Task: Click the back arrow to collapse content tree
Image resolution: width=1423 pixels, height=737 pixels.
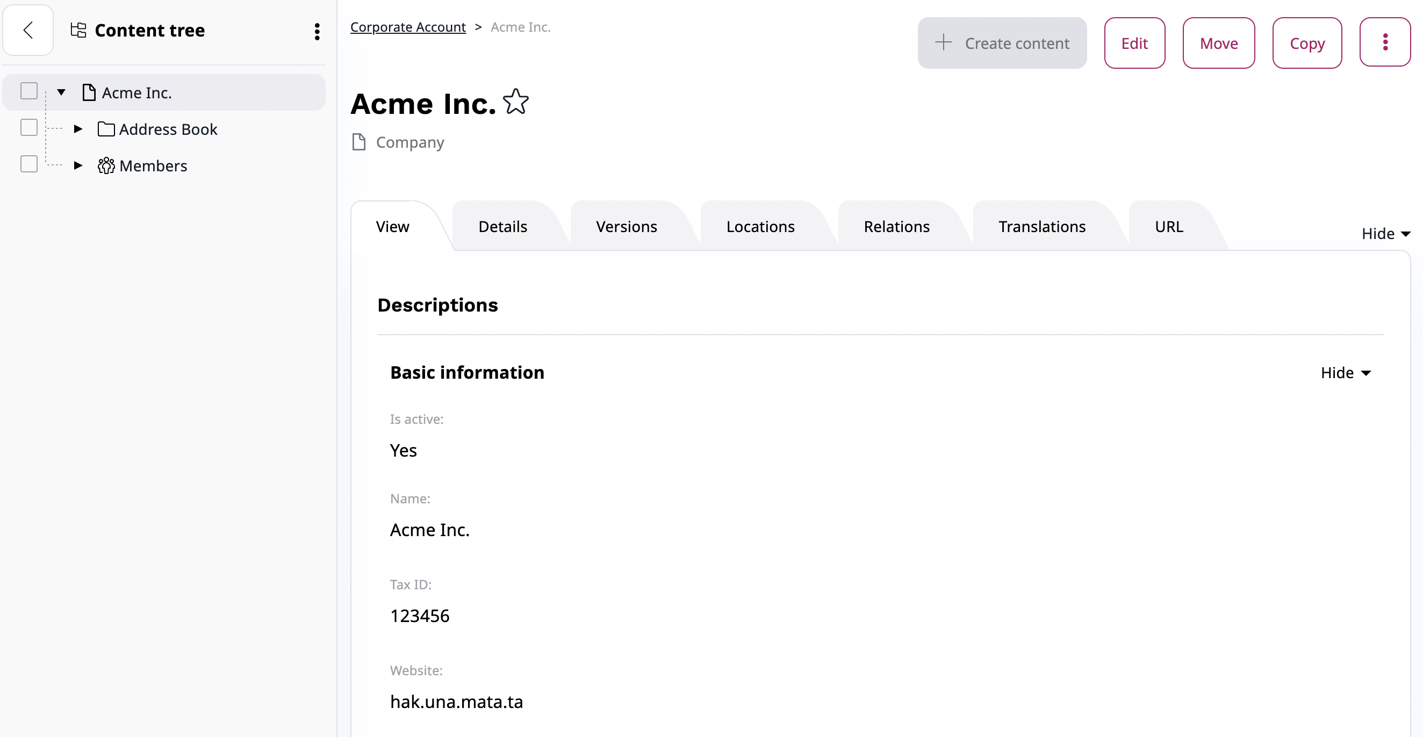Action: [28, 31]
